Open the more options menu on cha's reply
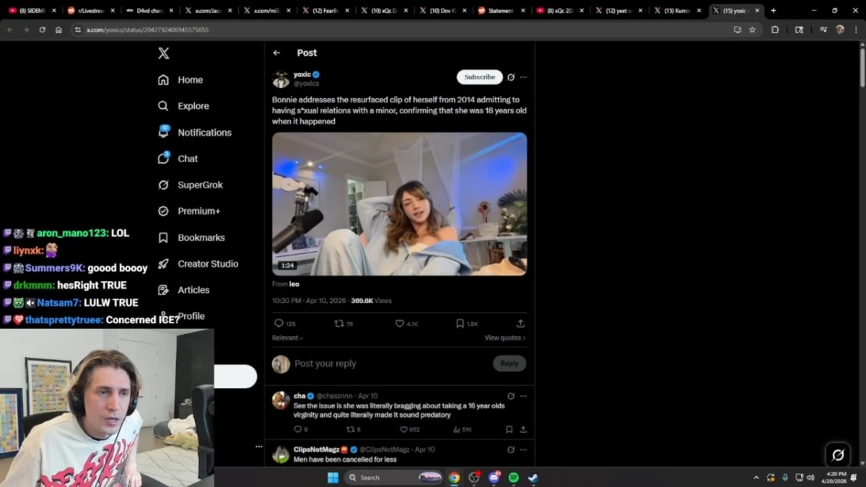 coord(524,395)
